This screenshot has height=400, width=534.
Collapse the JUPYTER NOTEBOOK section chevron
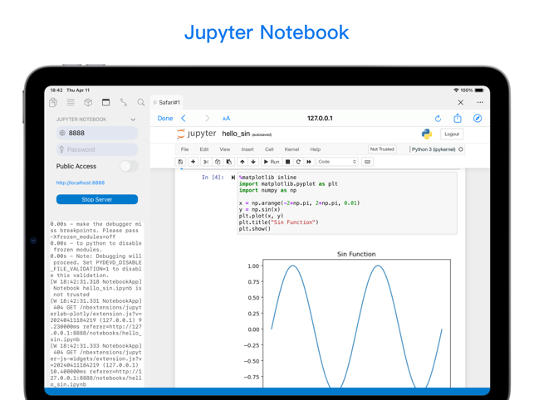[x=133, y=120]
